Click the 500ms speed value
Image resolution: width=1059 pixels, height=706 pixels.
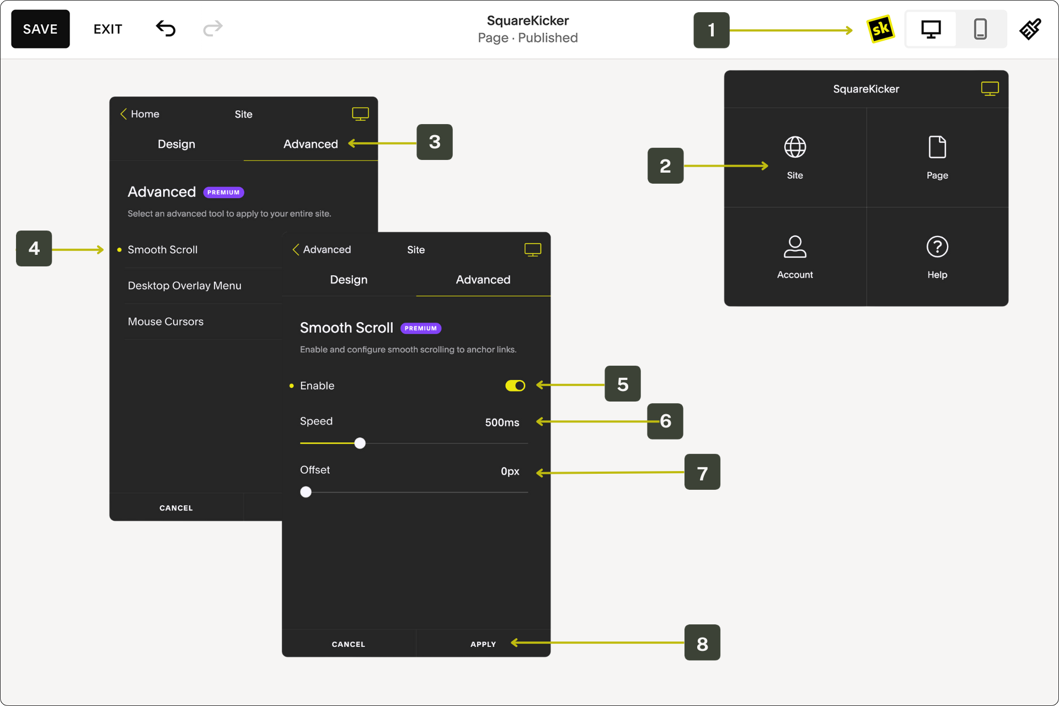502,422
